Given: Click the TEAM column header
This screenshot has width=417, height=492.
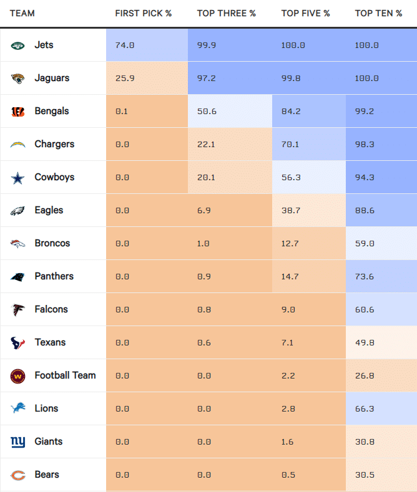Looking at the screenshot, I should (x=22, y=13).
